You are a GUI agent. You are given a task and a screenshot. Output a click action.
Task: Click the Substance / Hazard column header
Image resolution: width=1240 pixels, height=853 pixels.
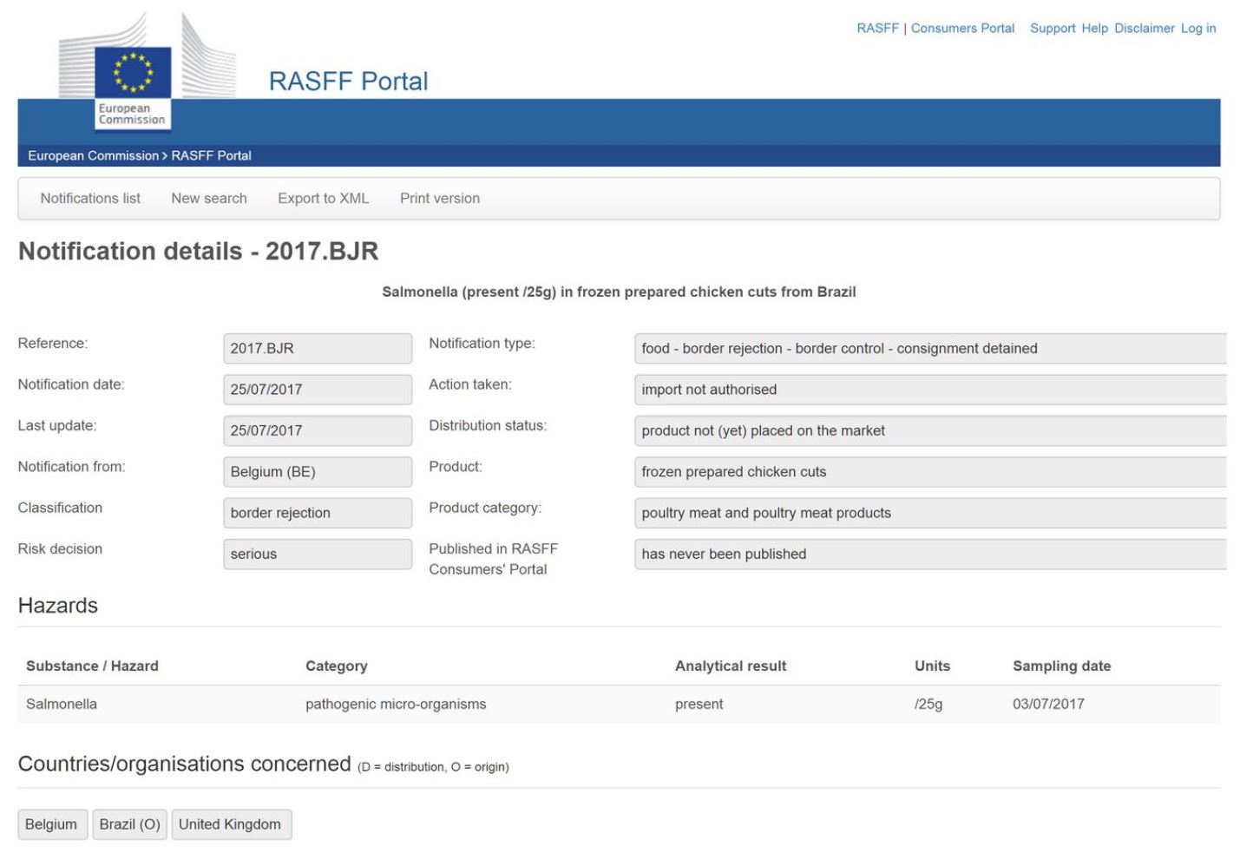pyautogui.click(x=92, y=666)
